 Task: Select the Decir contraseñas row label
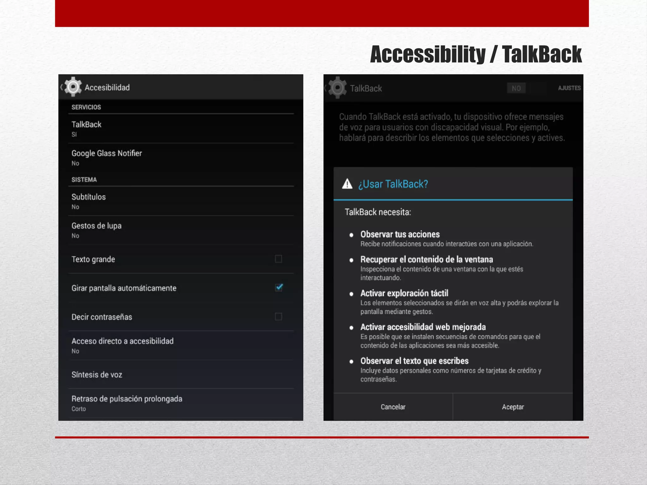(x=102, y=317)
